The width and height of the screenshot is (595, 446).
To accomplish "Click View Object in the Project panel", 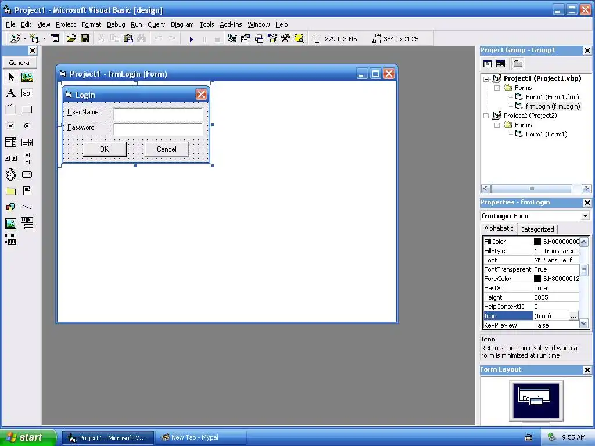I will [500, 64].
